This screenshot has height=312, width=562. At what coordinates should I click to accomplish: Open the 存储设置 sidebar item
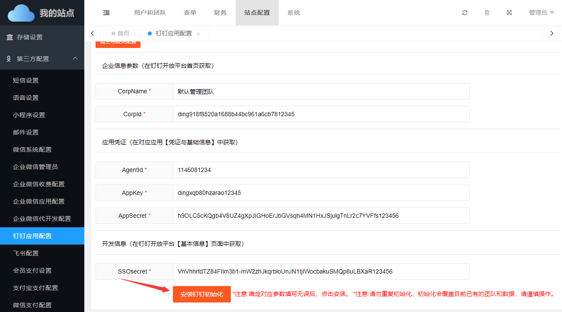[29, 37]
